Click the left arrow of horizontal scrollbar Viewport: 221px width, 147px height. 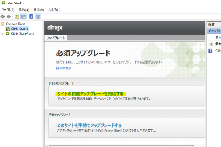(47, 146)
